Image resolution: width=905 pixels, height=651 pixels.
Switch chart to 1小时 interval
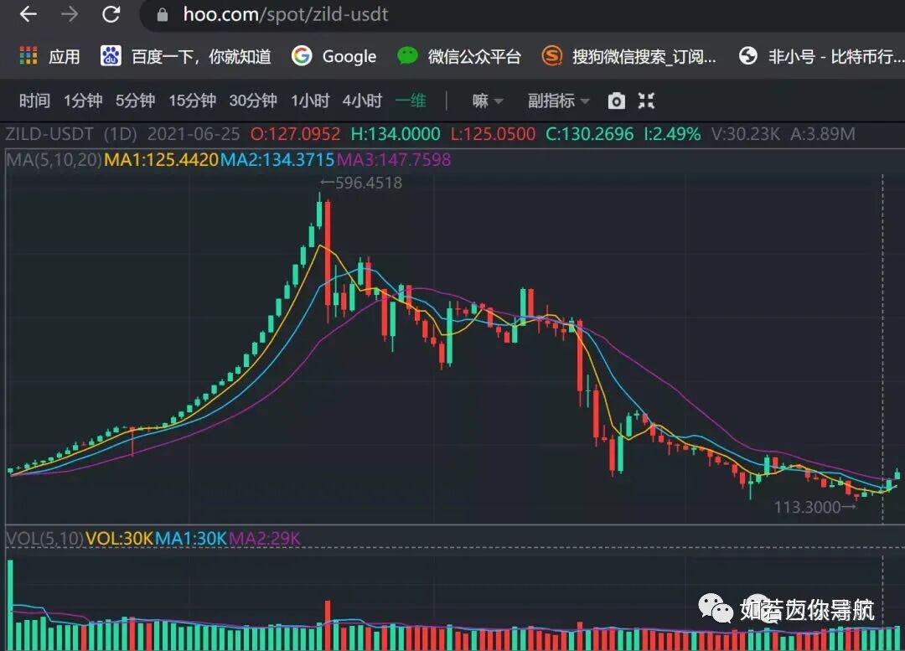click(310, 101)
